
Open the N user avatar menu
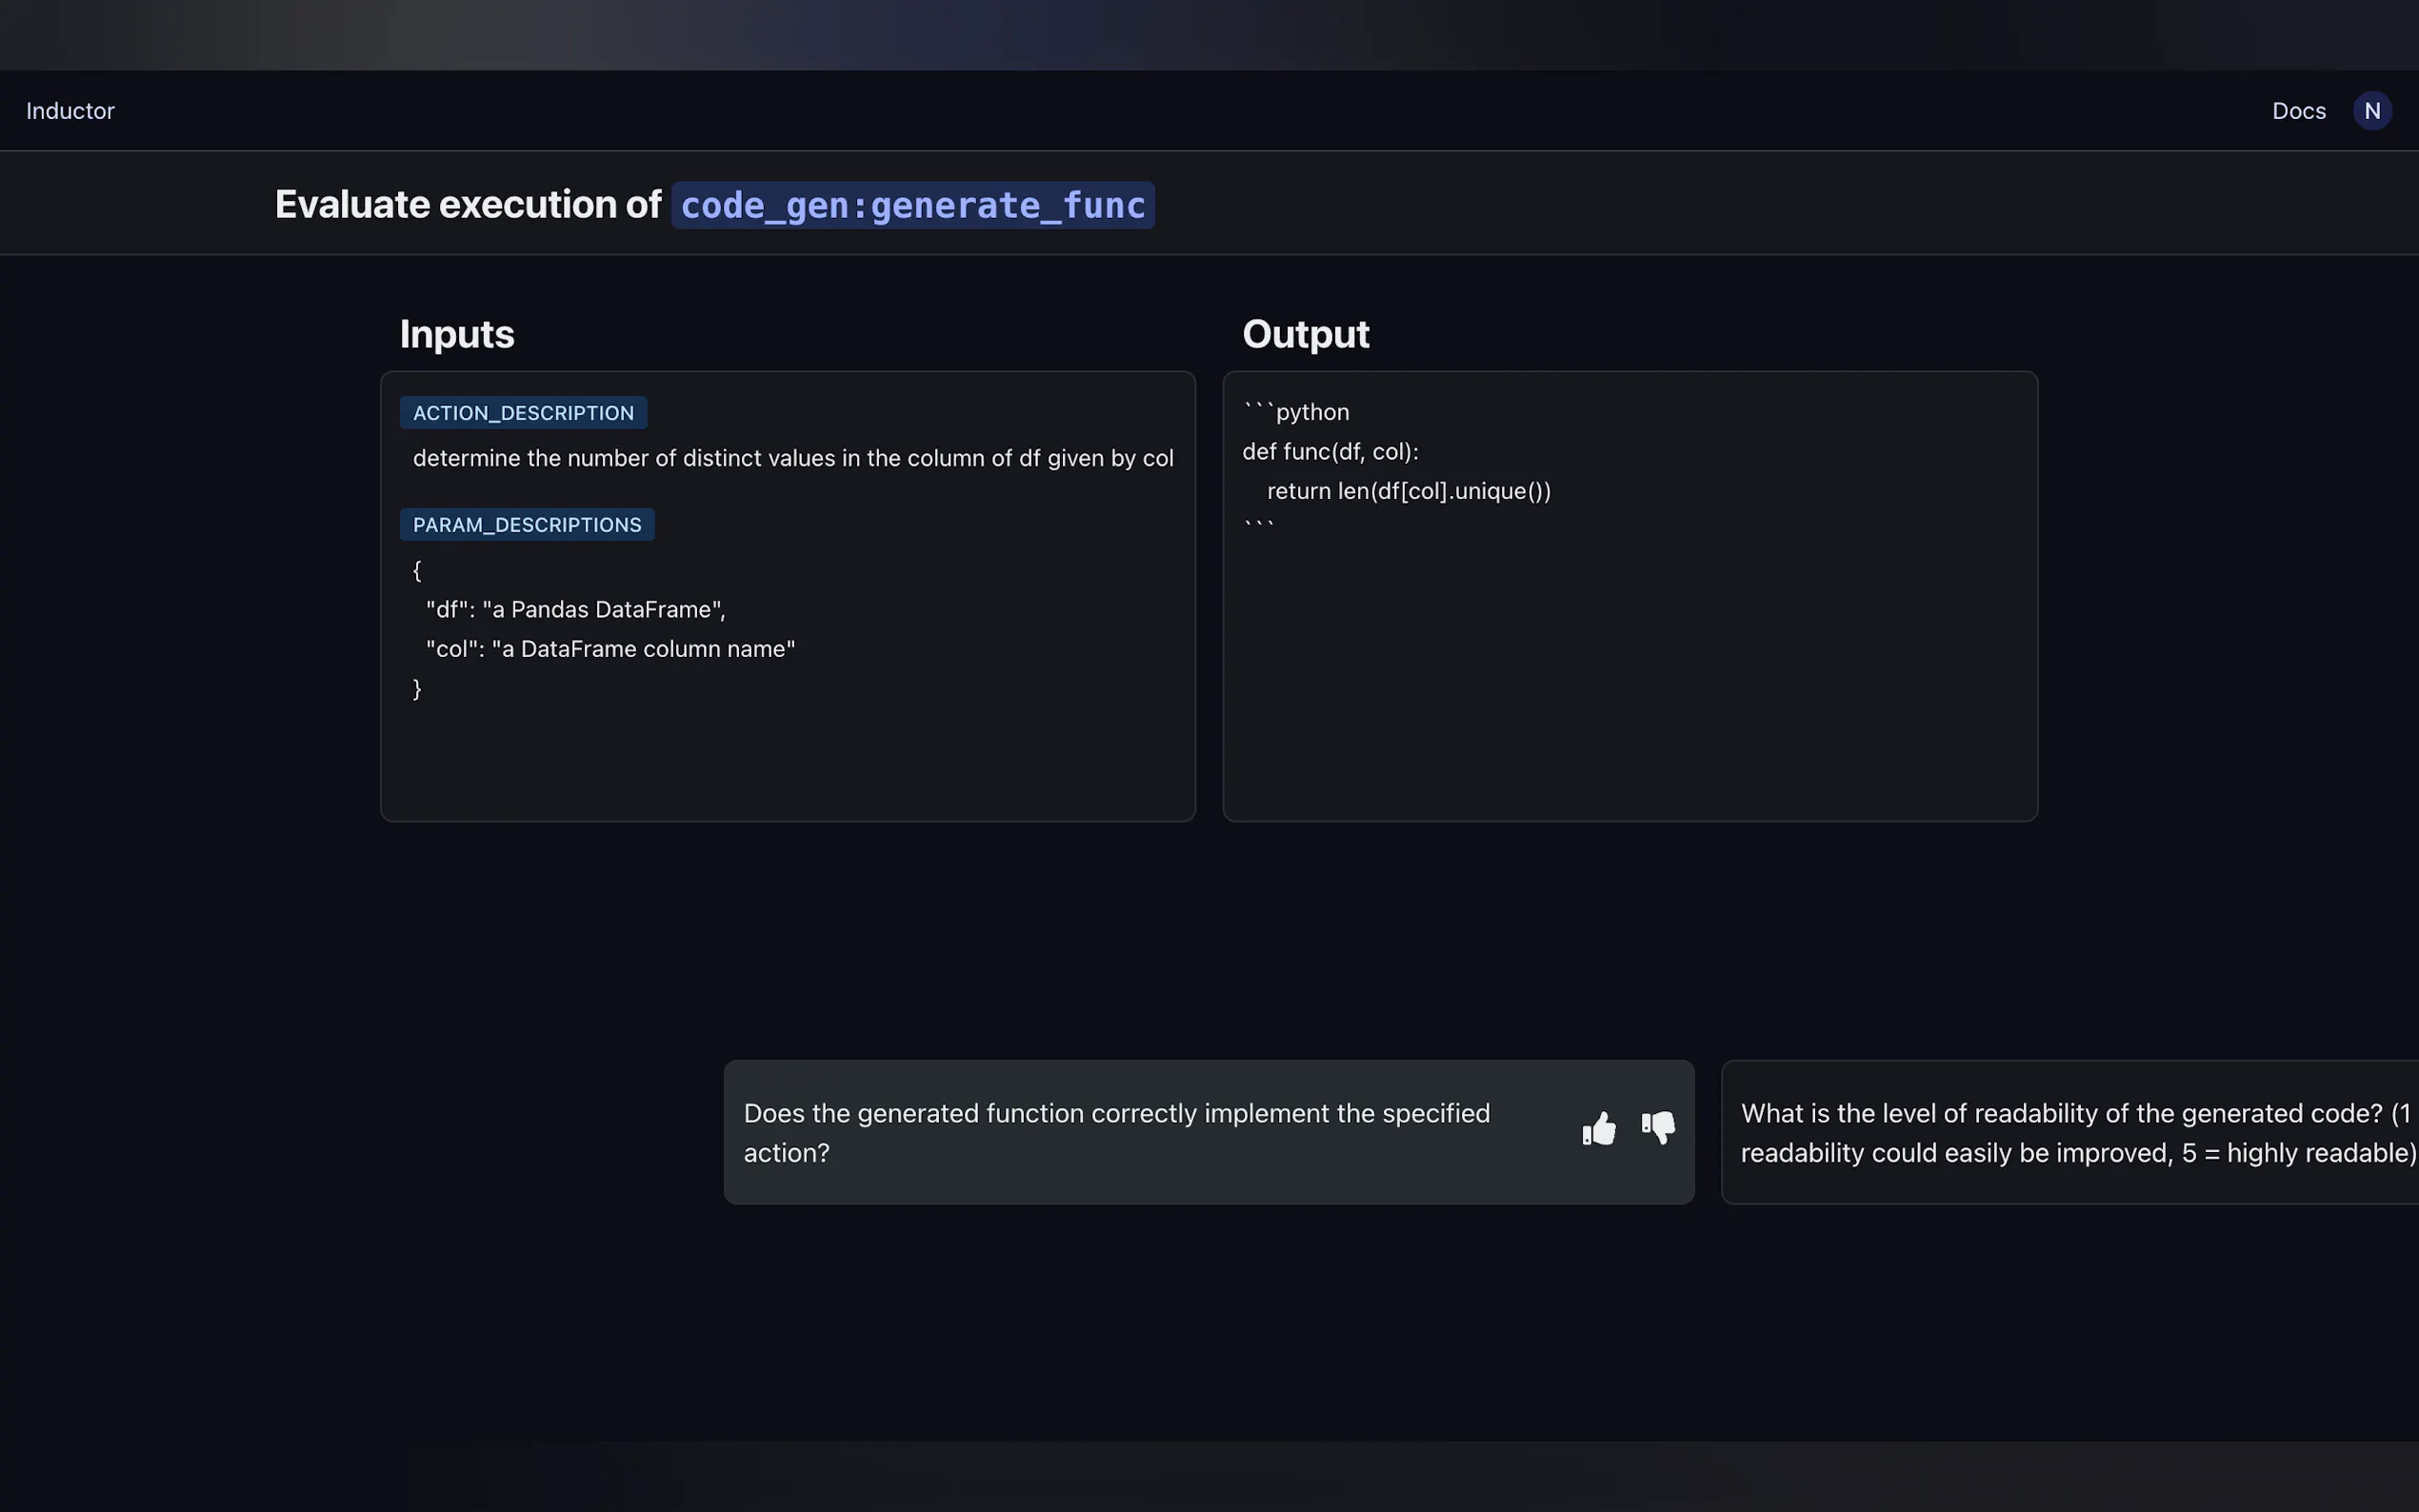coord(2371,111)
